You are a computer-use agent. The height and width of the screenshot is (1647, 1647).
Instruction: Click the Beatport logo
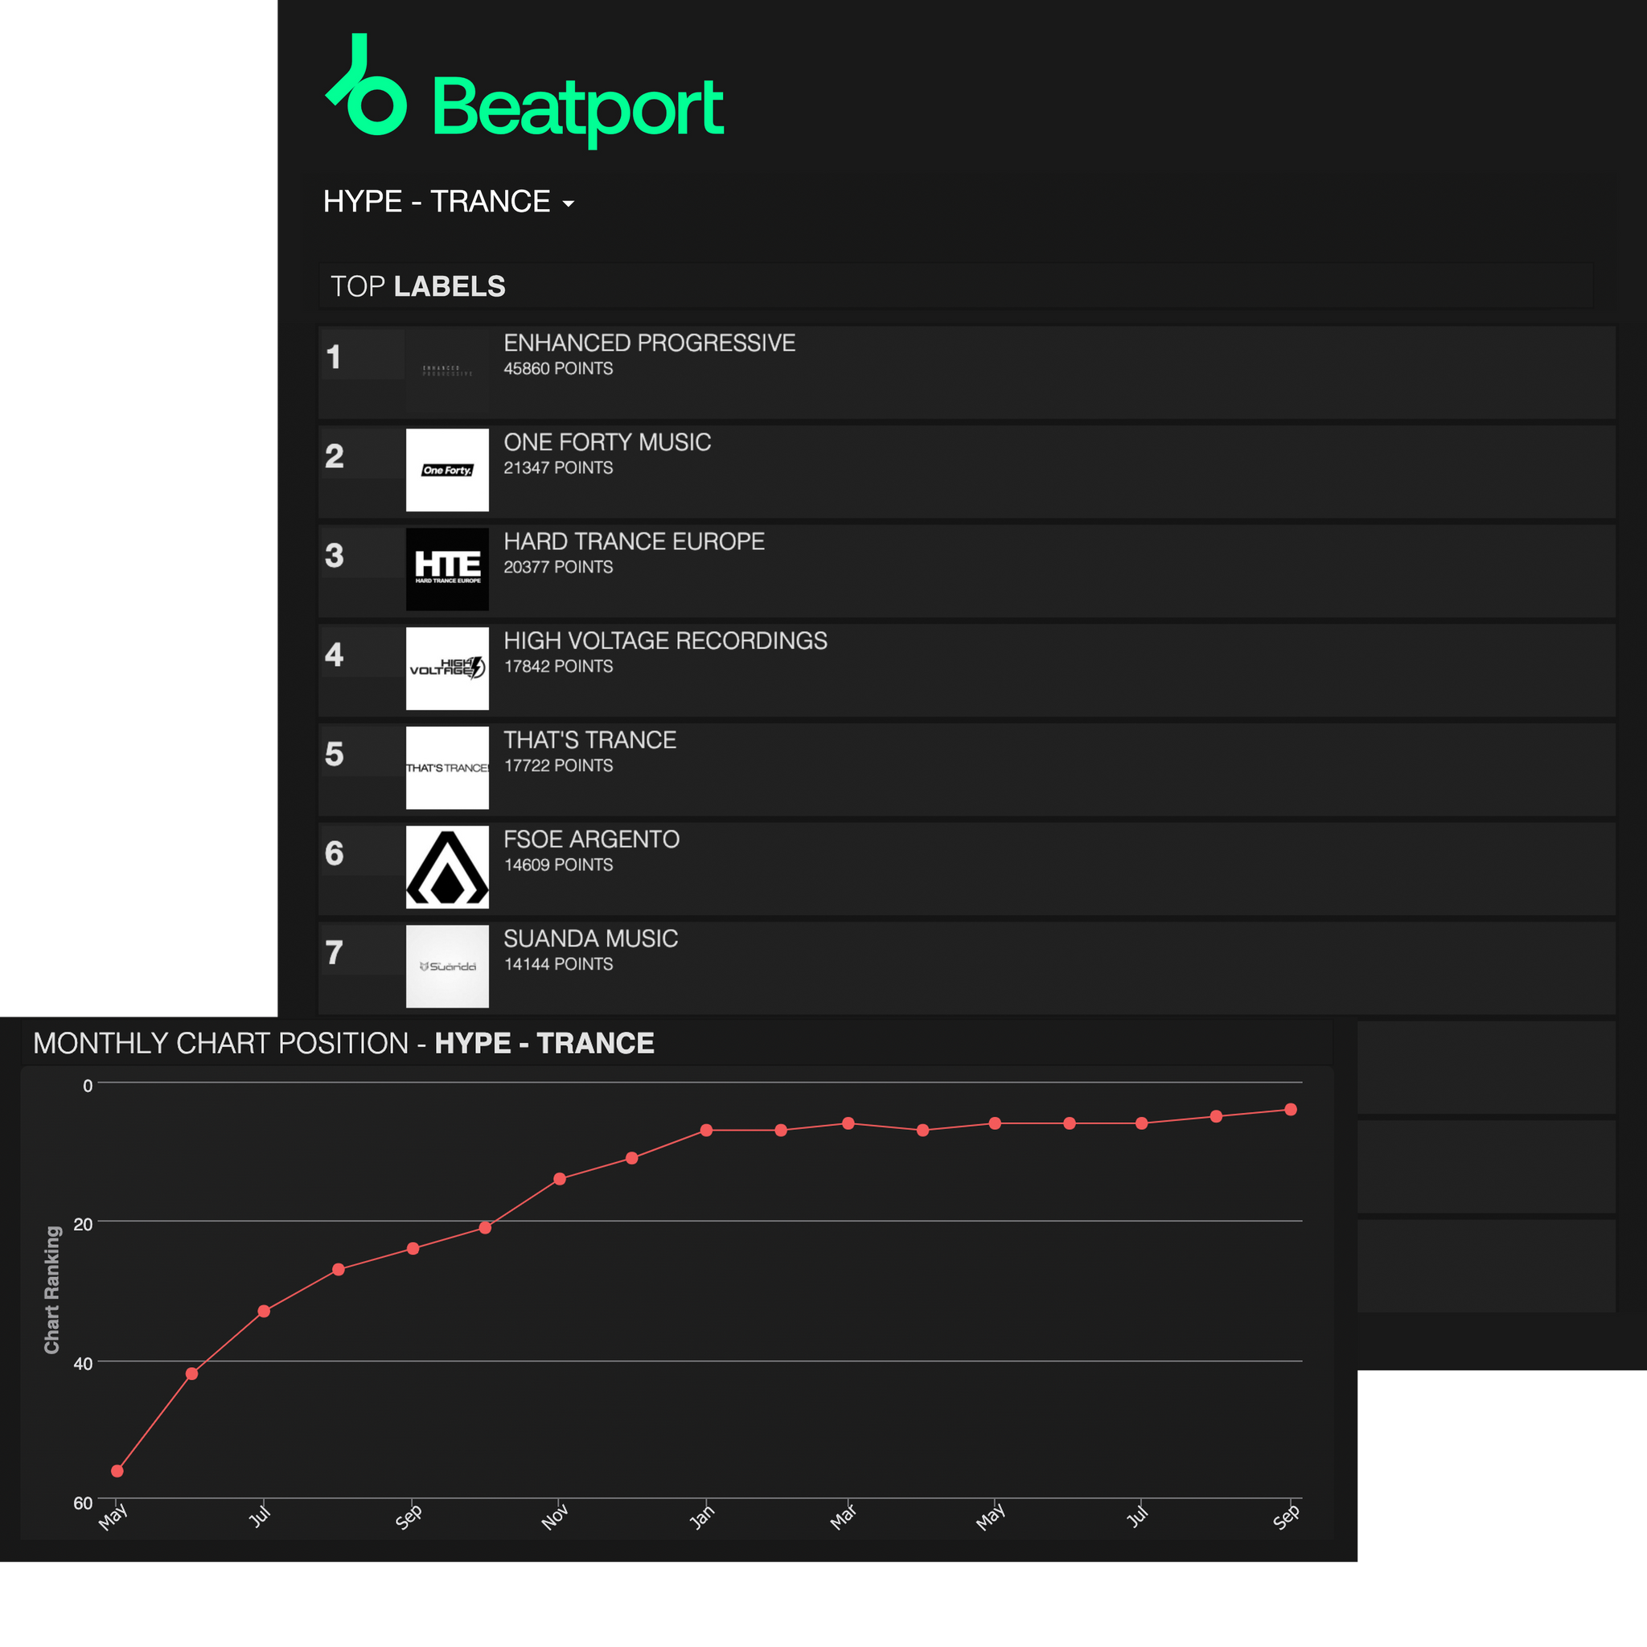[524, 90]
